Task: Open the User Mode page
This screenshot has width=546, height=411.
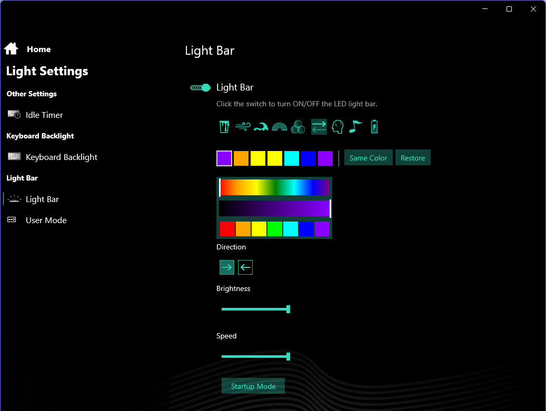Action: tap(46, 220)
